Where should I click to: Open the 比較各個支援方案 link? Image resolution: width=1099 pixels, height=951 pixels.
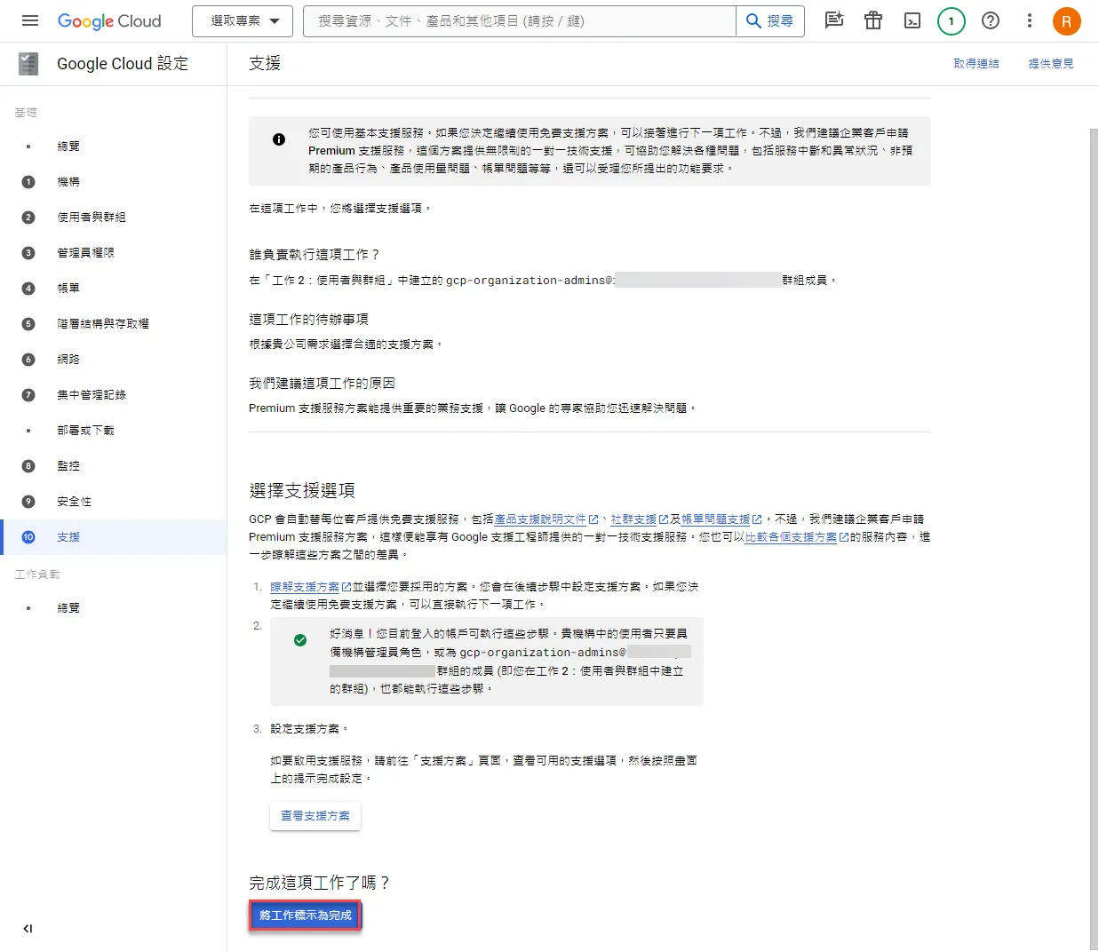(x=796, y=537)
